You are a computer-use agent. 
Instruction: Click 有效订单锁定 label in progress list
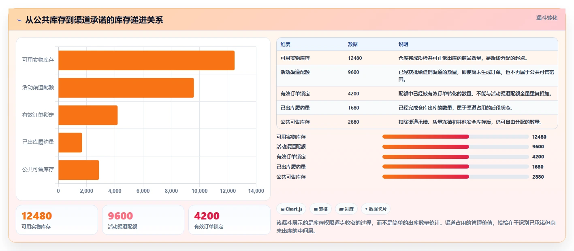point(291,157)
